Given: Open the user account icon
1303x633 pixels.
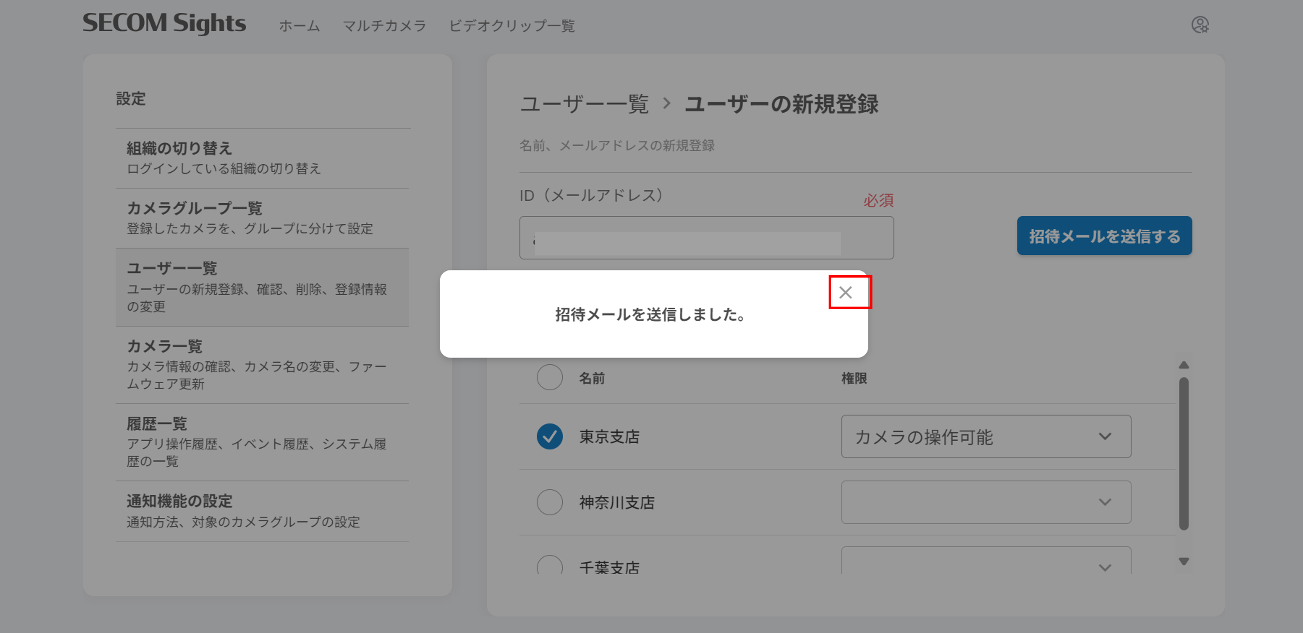Looking at the screenshot, I should tap(1200, 24).
